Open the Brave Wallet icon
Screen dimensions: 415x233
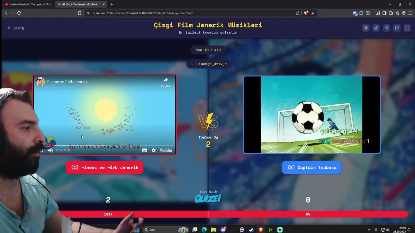[x=391, y=13]
